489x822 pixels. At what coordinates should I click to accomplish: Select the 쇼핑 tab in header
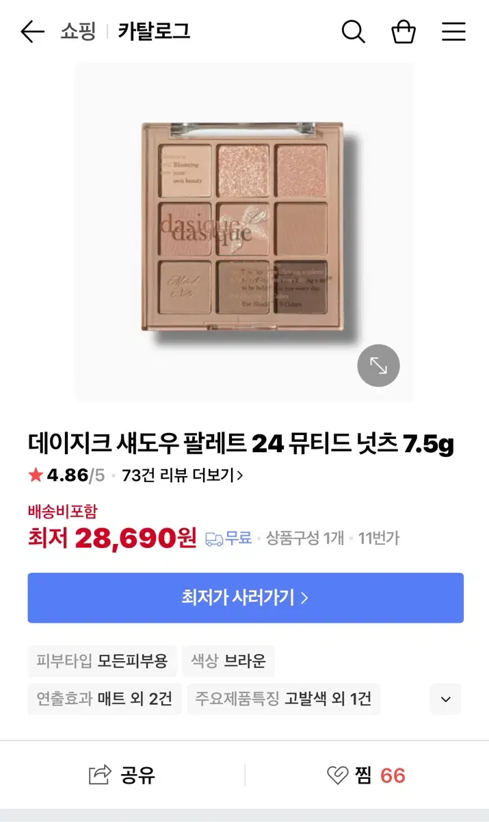(x=78, y=32)
